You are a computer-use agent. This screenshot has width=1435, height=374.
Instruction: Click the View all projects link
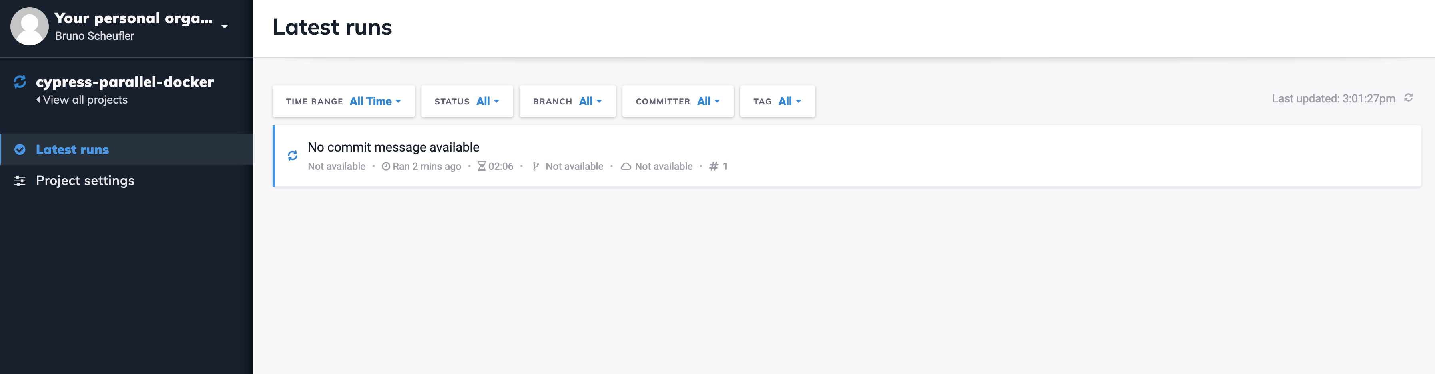coord(84,100)
